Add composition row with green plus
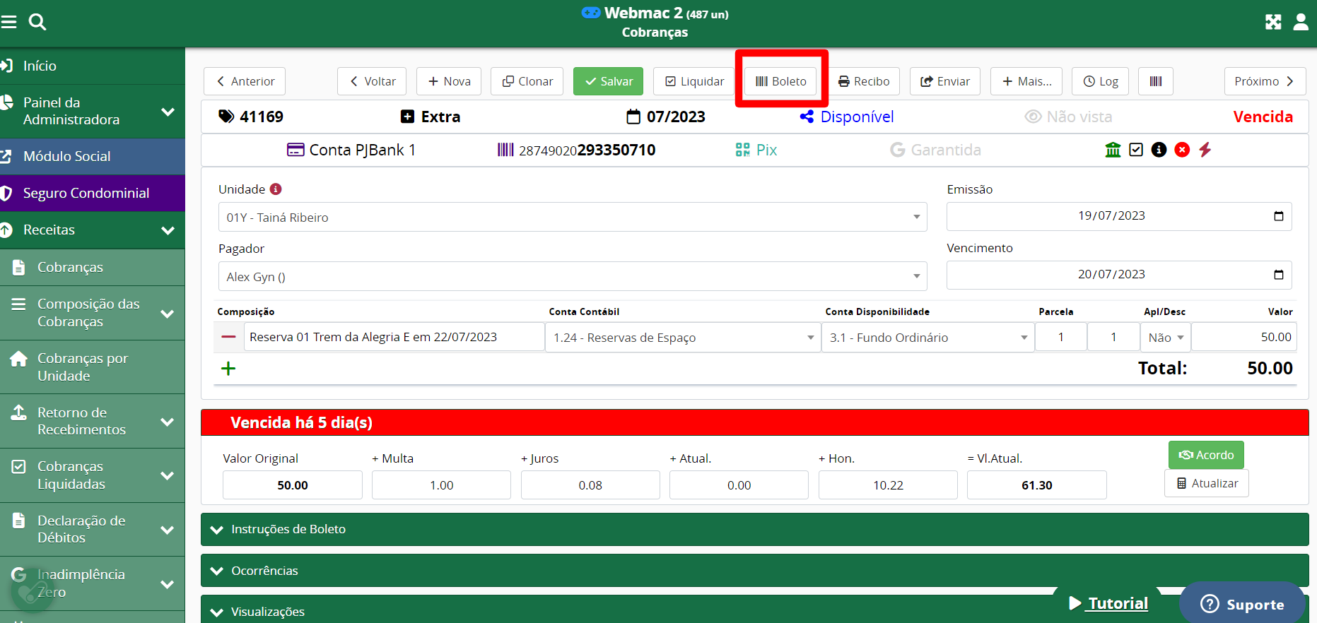The width and height of the screenshot is (1317, 623). coord(228,368)
